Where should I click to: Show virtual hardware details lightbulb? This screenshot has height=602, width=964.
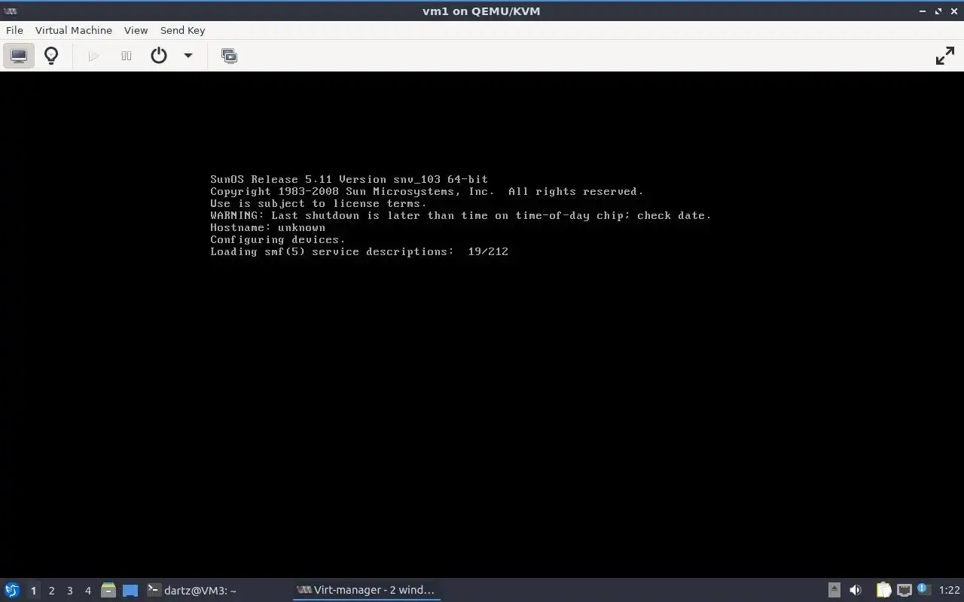[51, 56]
